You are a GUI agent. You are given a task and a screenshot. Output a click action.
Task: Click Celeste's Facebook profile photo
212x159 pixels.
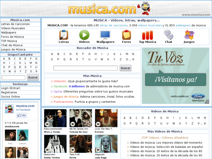click(x=23, y=135)
